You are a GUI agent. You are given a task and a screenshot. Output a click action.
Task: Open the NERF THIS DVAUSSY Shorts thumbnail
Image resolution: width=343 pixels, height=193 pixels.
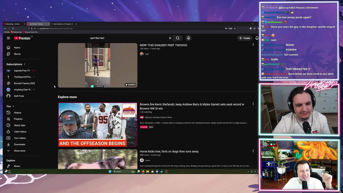pyautogui.click(x=98, y=65)
